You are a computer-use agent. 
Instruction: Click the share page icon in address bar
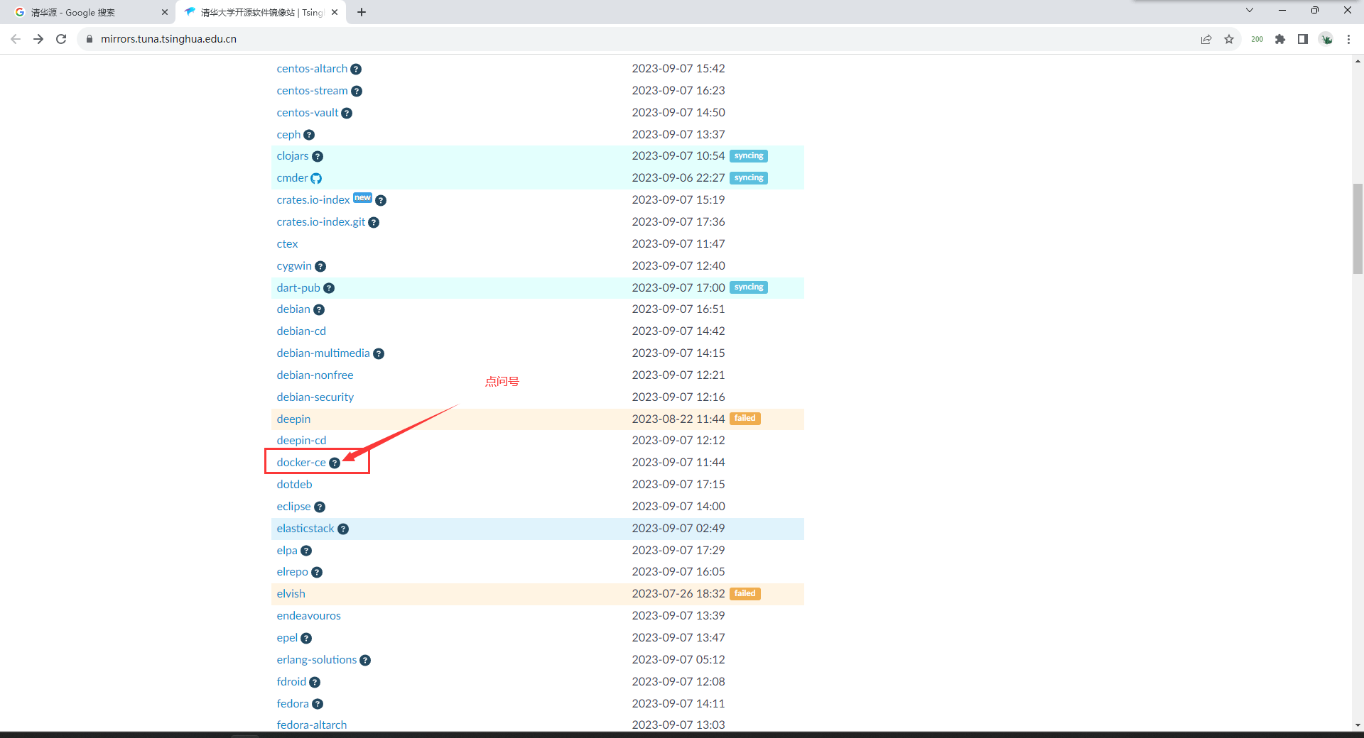(1206, 39)
